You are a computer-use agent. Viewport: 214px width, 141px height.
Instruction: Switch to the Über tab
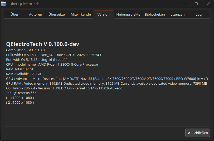click(14, 15)
